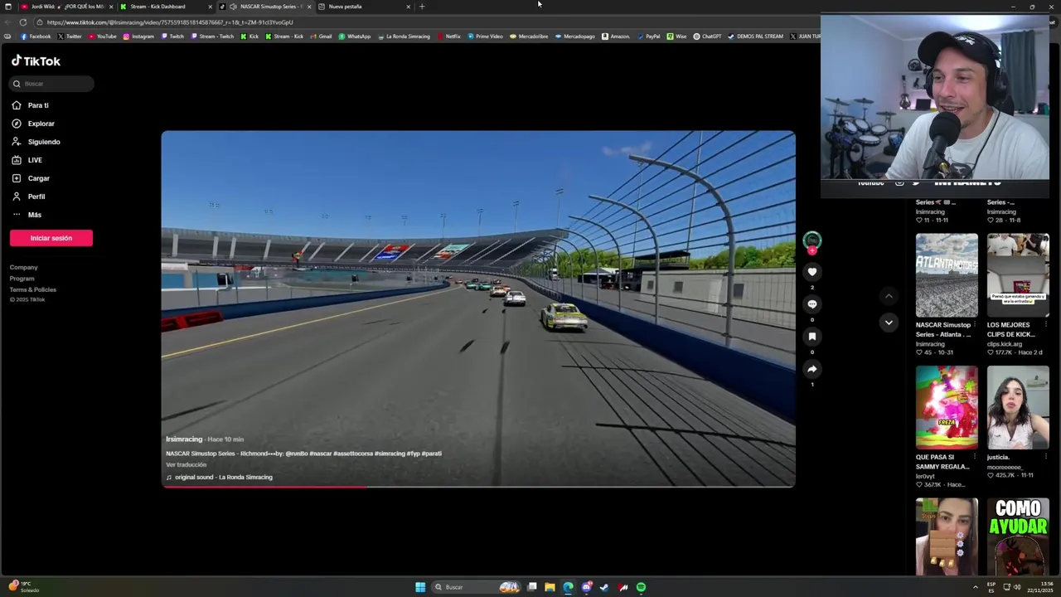Screen dimensions: 1061x597
Task: Open the Twitch bookmark
Action: coord(172,36)
